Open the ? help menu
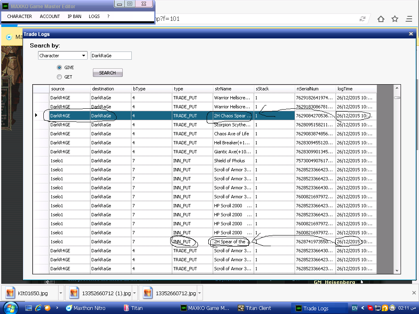 pos(108,16)
